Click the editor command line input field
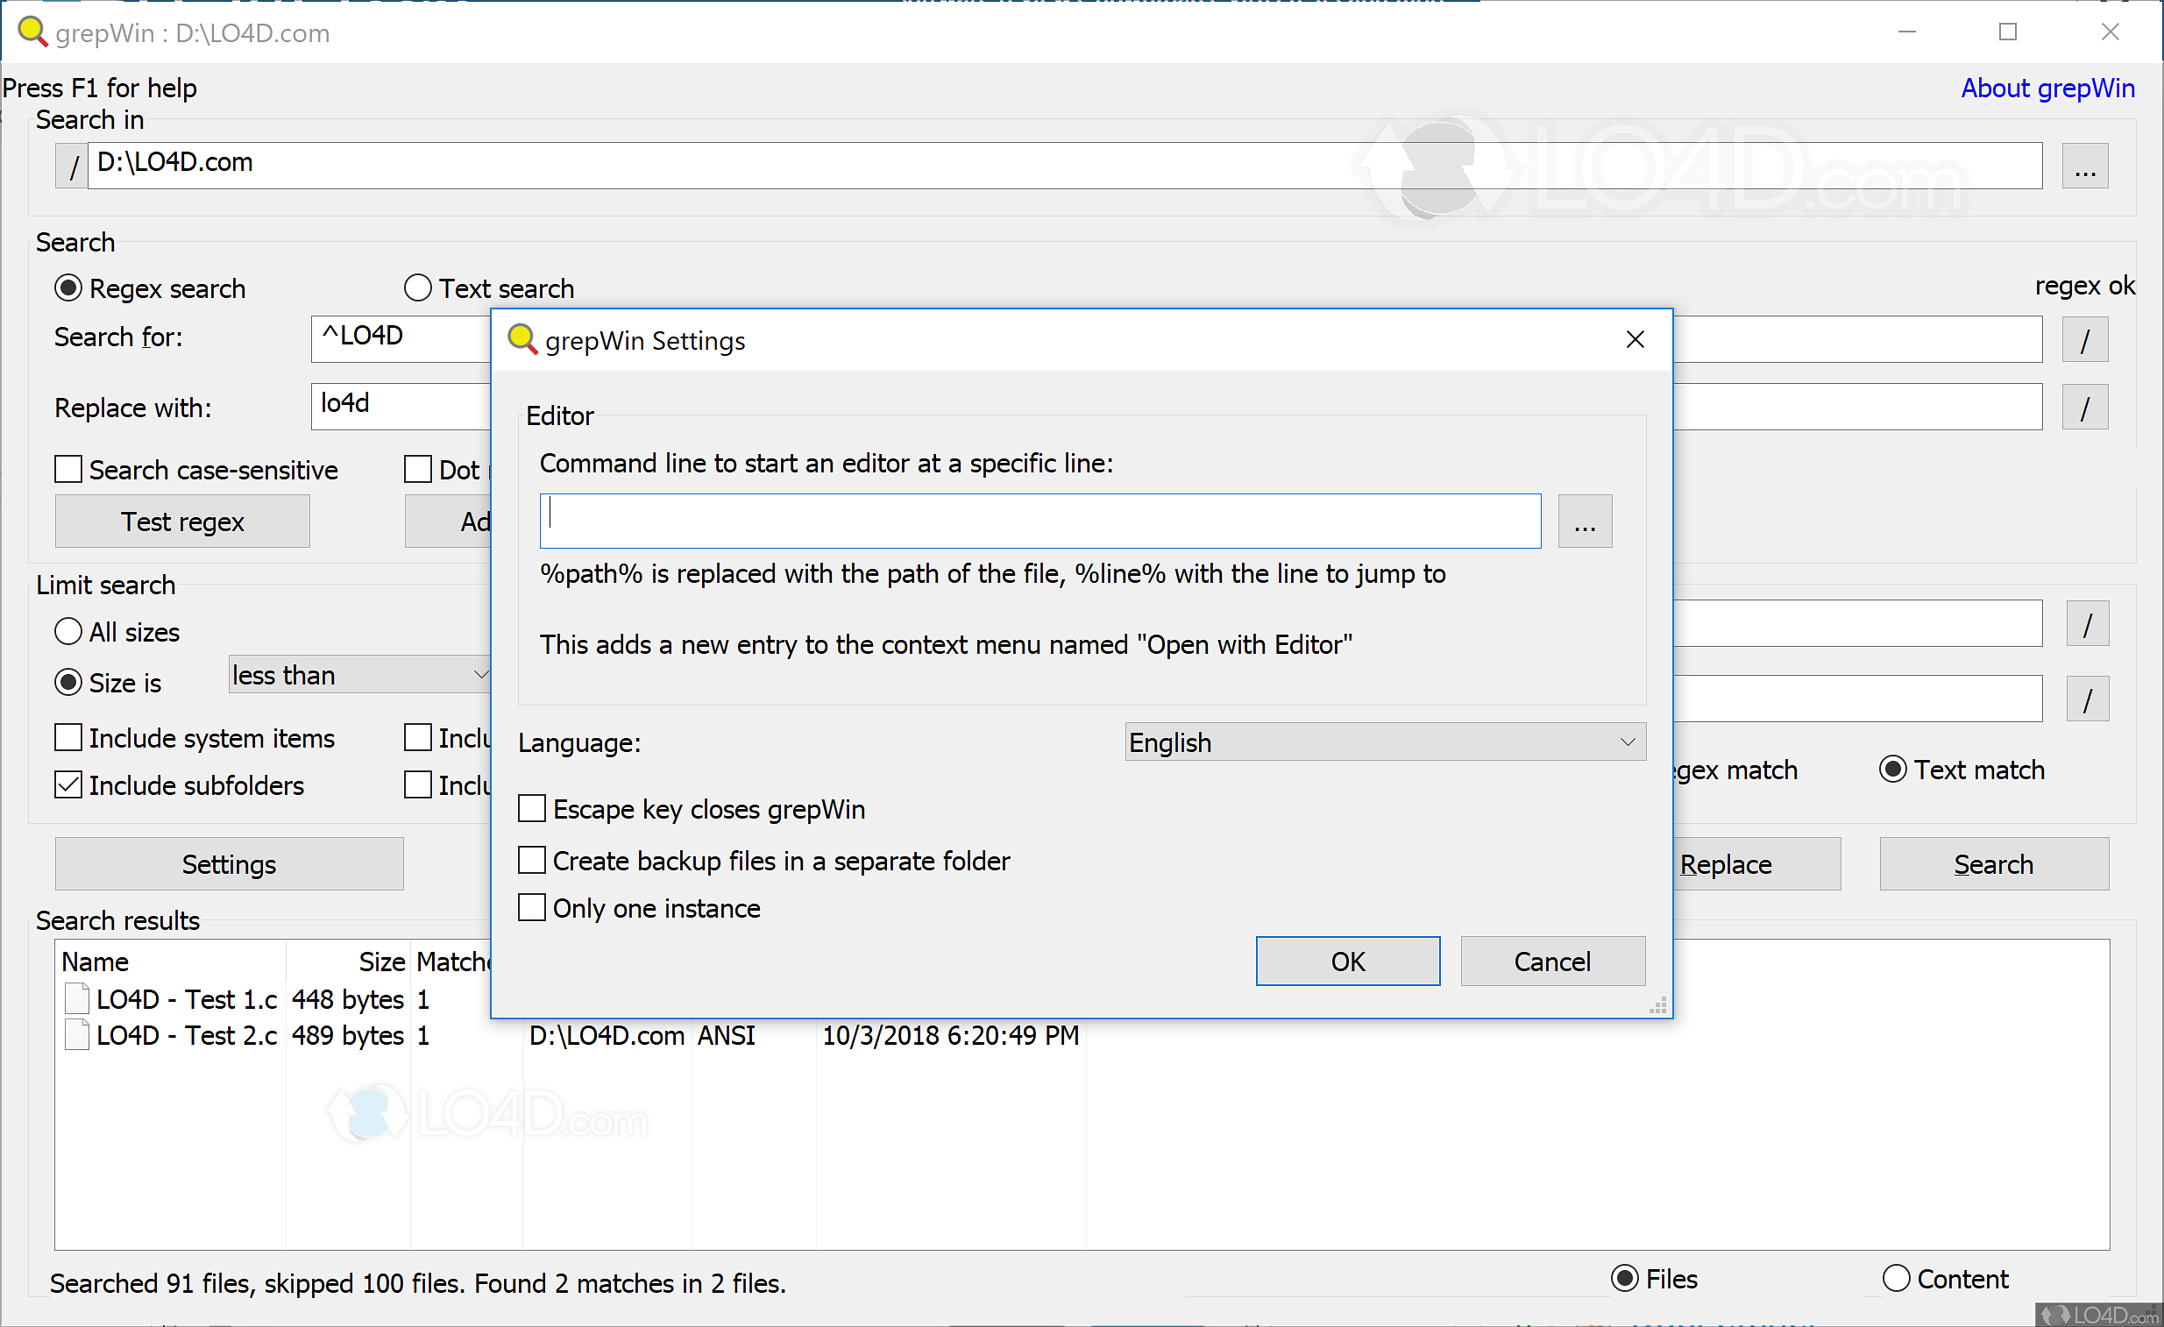2164x1327 pixels. [1039, 522]
